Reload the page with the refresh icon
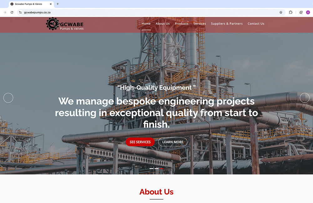The image size is (313, 203). (x=12, y=12)
